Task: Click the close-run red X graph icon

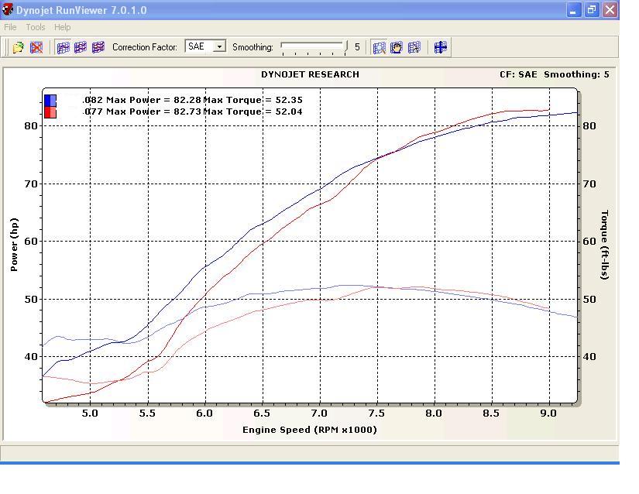Action: (x=36, y=47)
